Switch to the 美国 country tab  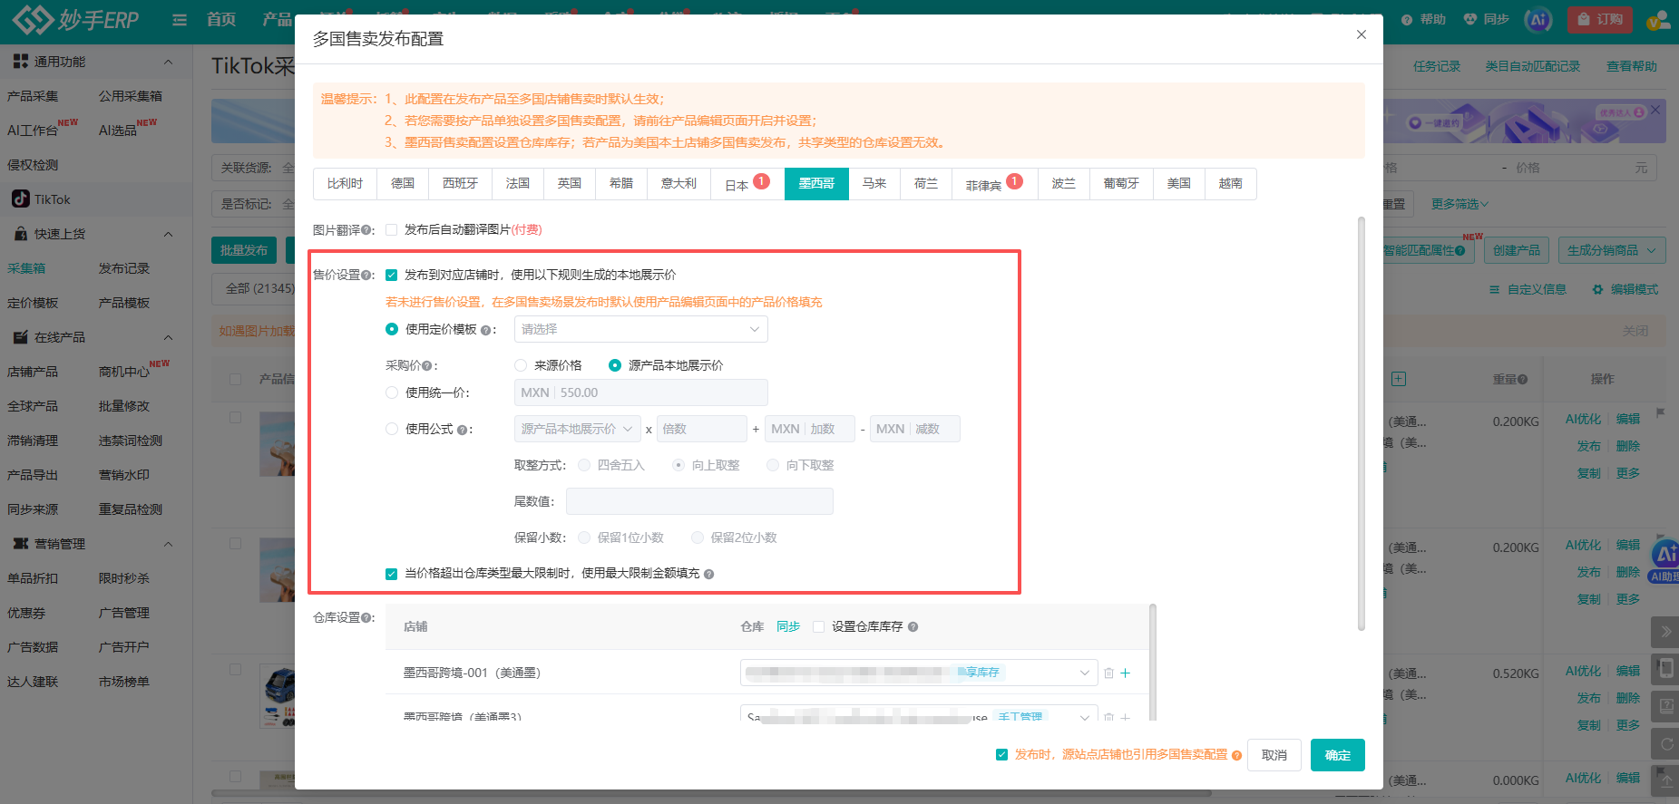click(1179, 183)
